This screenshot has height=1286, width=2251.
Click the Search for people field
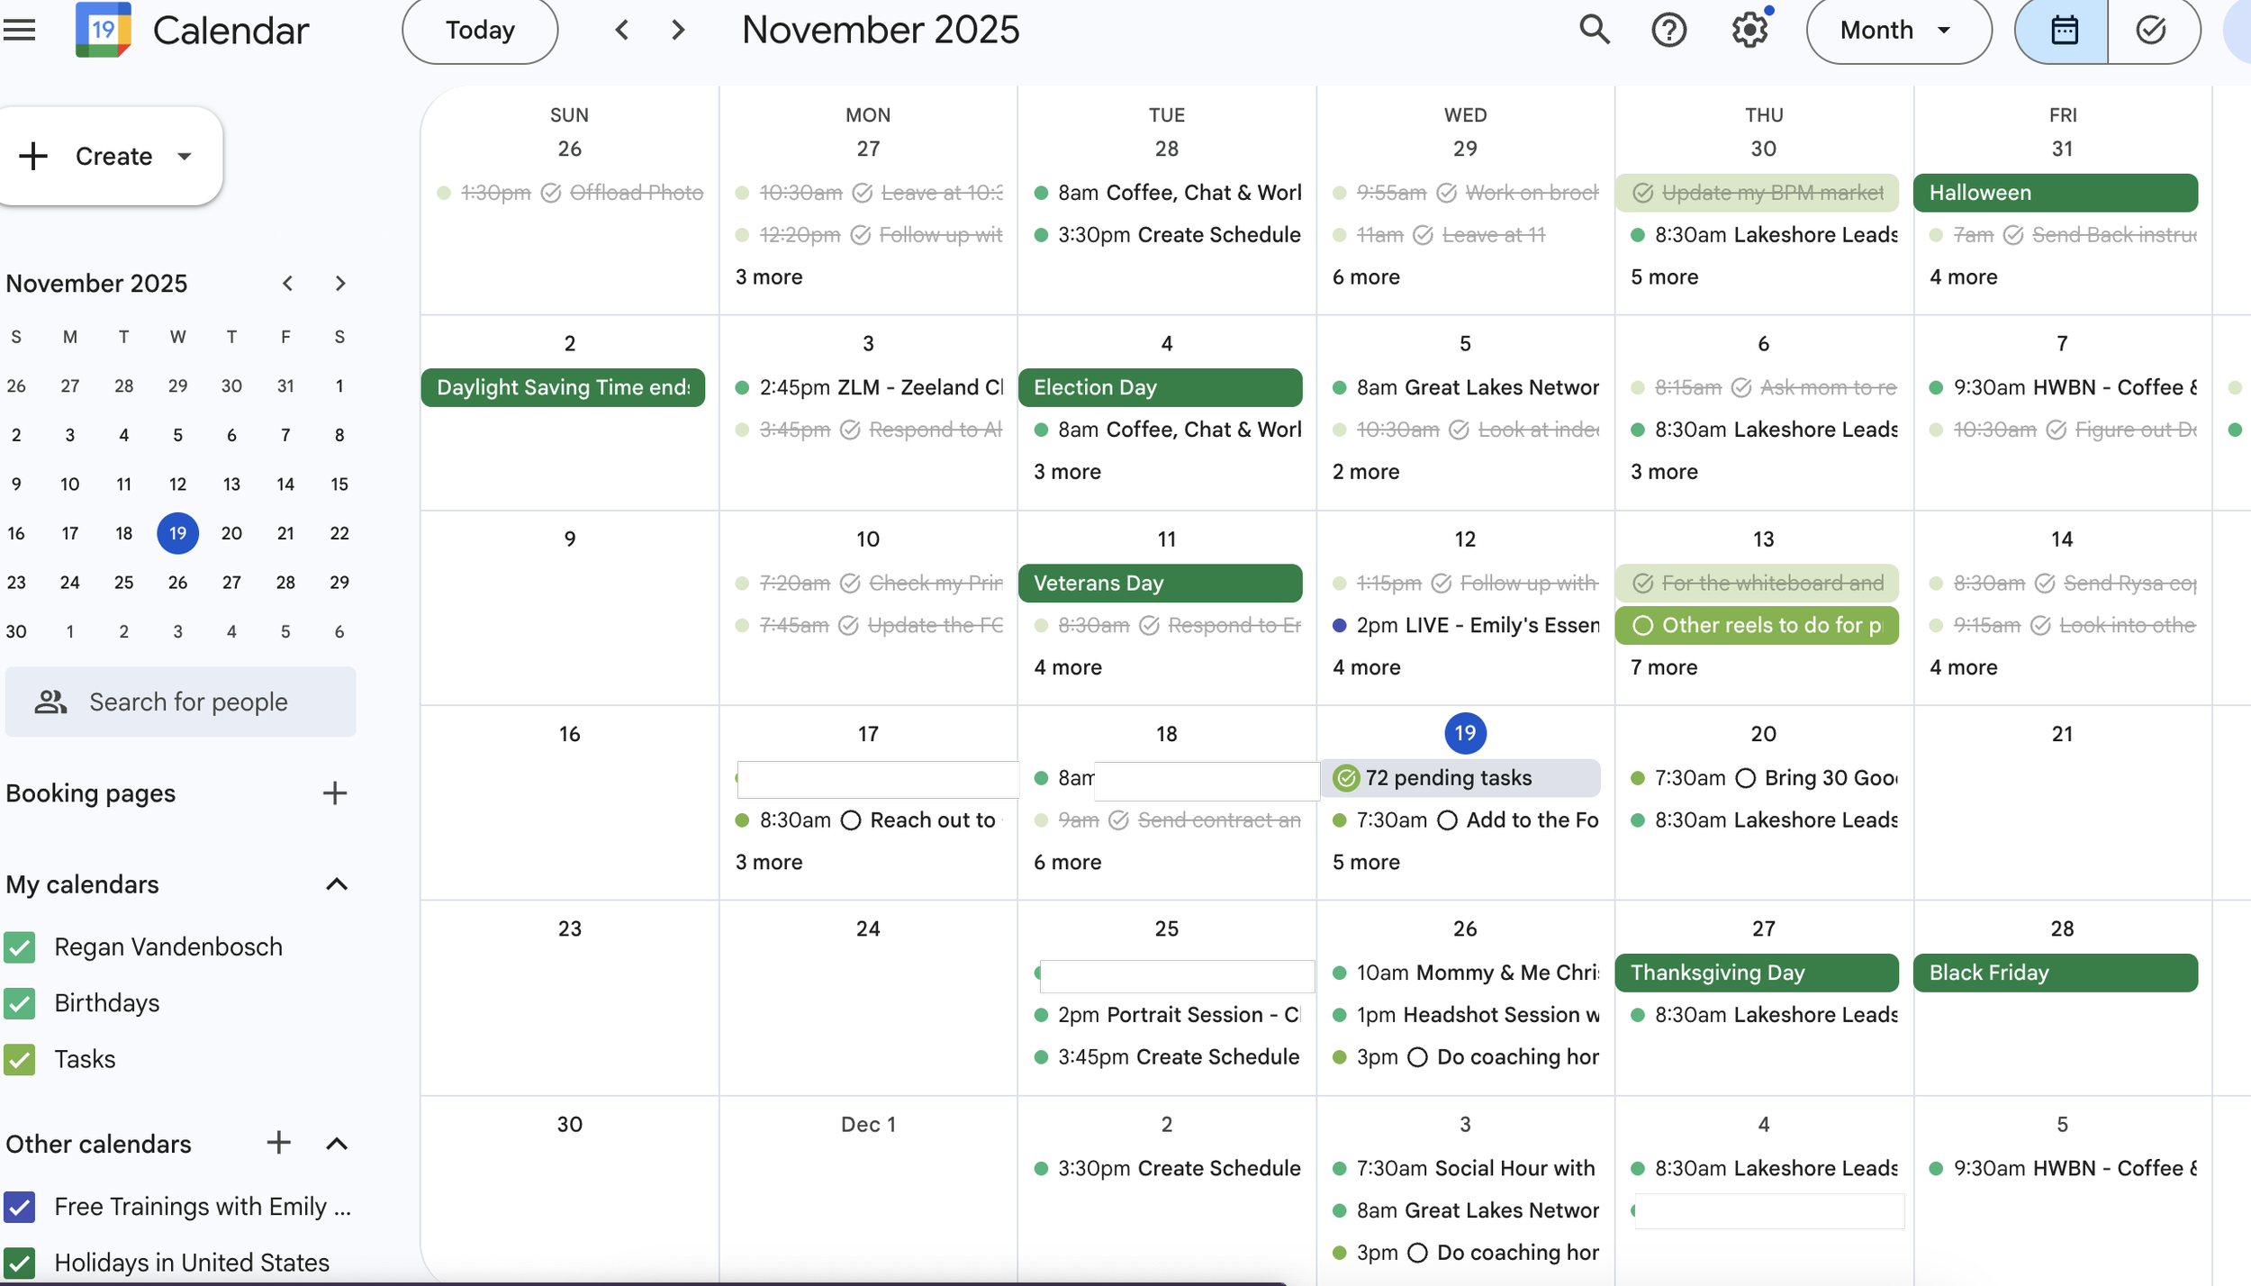[x=188, y=702]
